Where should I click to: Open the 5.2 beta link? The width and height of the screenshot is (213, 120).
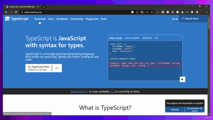click(113, 92)
